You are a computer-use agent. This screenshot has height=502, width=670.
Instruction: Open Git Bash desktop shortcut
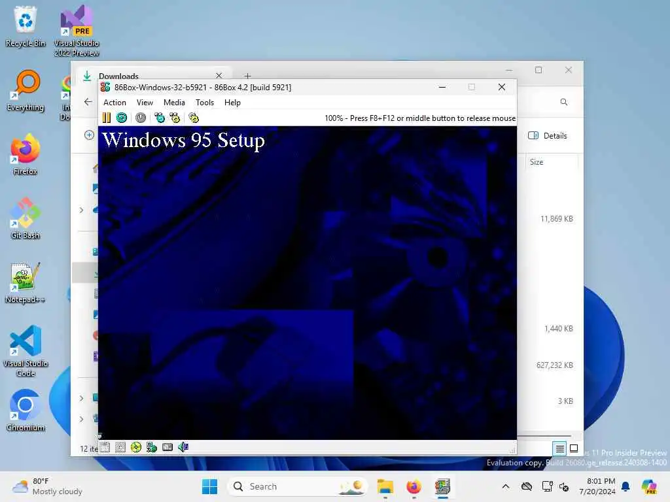click(x=26, y=218)
